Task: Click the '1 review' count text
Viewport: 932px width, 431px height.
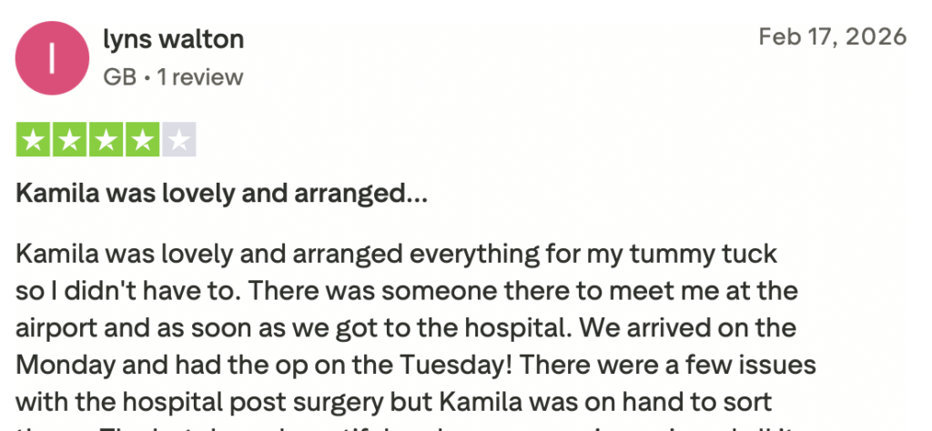Action: (200, 77)
